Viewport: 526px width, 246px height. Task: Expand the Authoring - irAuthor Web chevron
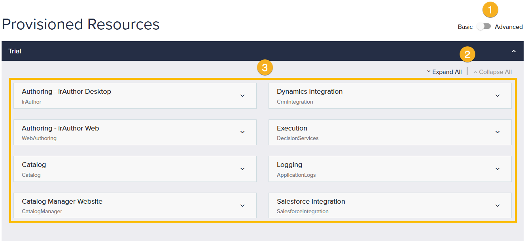[242, 132]
